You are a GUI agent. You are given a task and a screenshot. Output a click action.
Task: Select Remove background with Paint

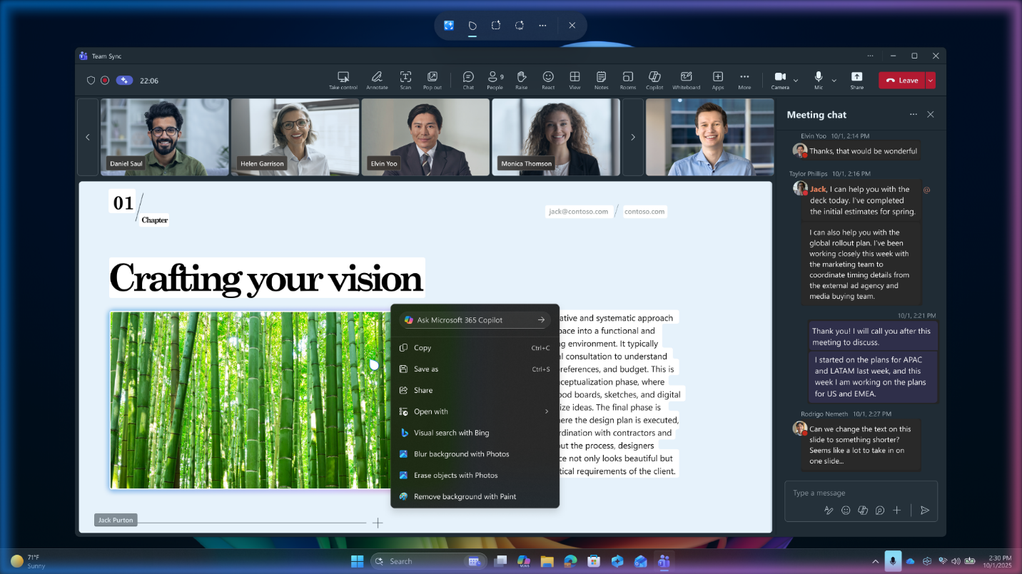click(475, 496)
